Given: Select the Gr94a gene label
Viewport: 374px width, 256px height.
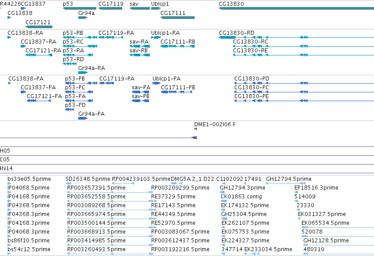Looking at the screenshot, I should click(x=86, y=13).
